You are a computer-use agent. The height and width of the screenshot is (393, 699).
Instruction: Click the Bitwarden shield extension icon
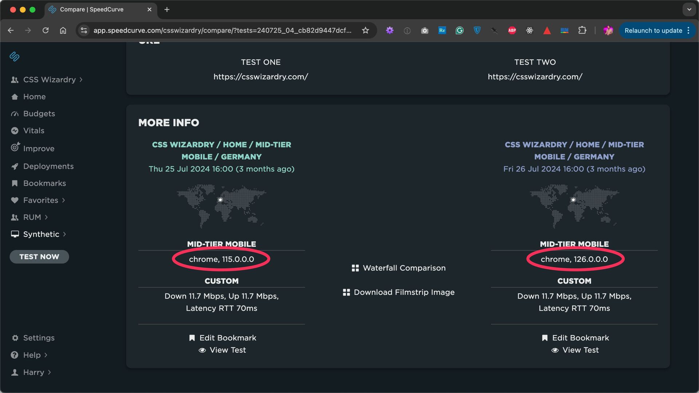477,31
